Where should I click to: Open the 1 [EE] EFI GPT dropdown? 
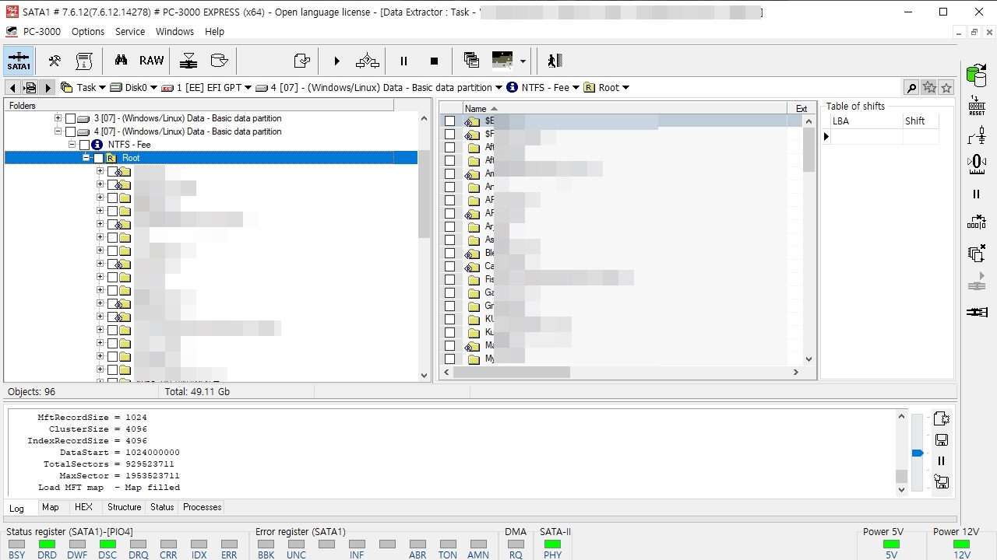[x=248, y=88]
